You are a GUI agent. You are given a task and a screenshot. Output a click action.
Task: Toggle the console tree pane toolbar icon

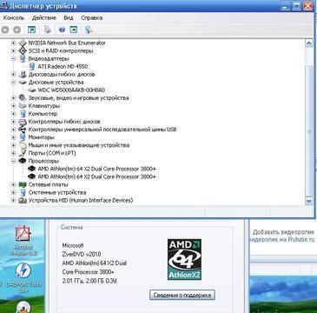pos(31,30)
